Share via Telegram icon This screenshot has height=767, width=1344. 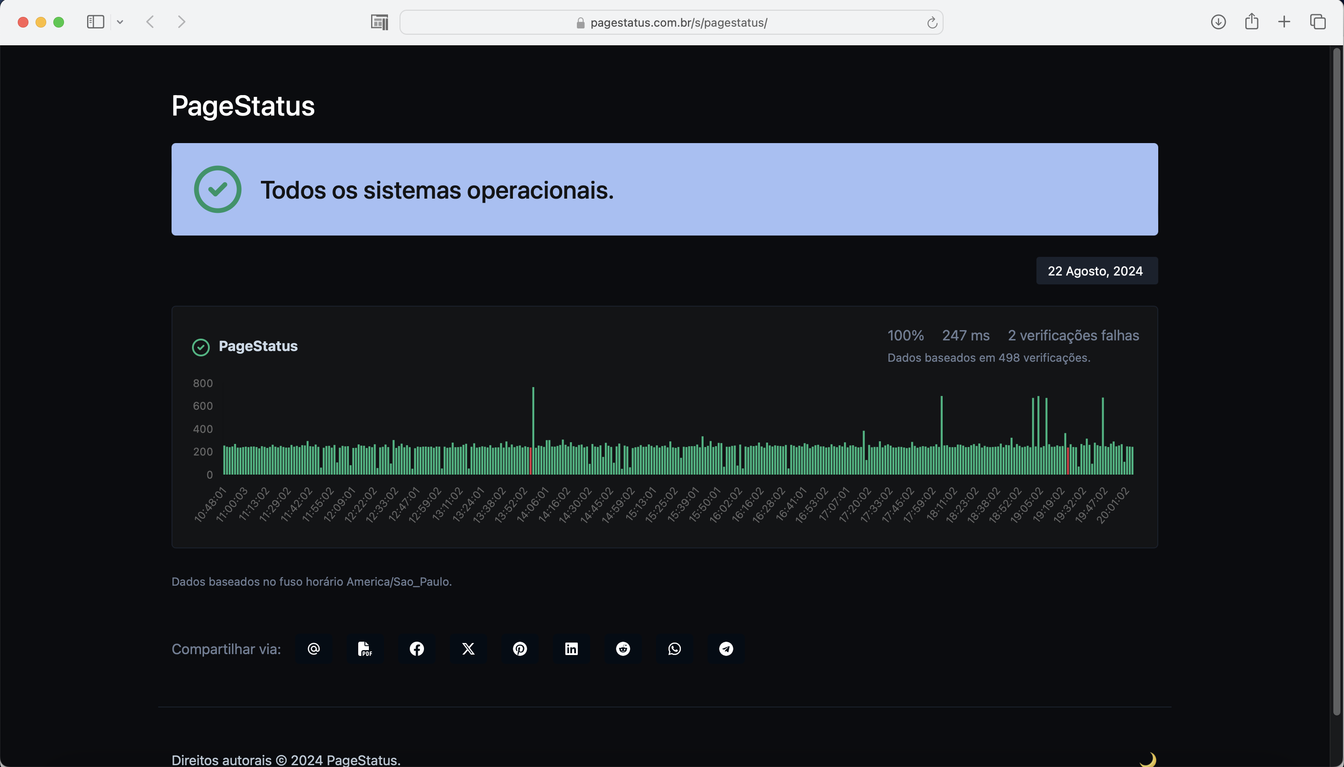click(x=726, y=648)
